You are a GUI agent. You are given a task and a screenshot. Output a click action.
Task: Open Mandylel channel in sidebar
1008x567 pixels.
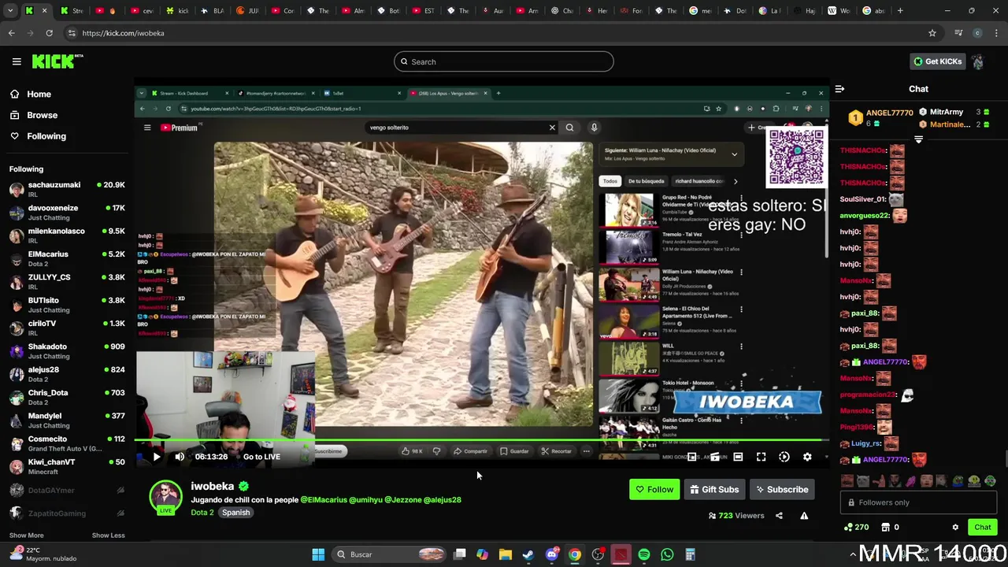pos(67,421)
